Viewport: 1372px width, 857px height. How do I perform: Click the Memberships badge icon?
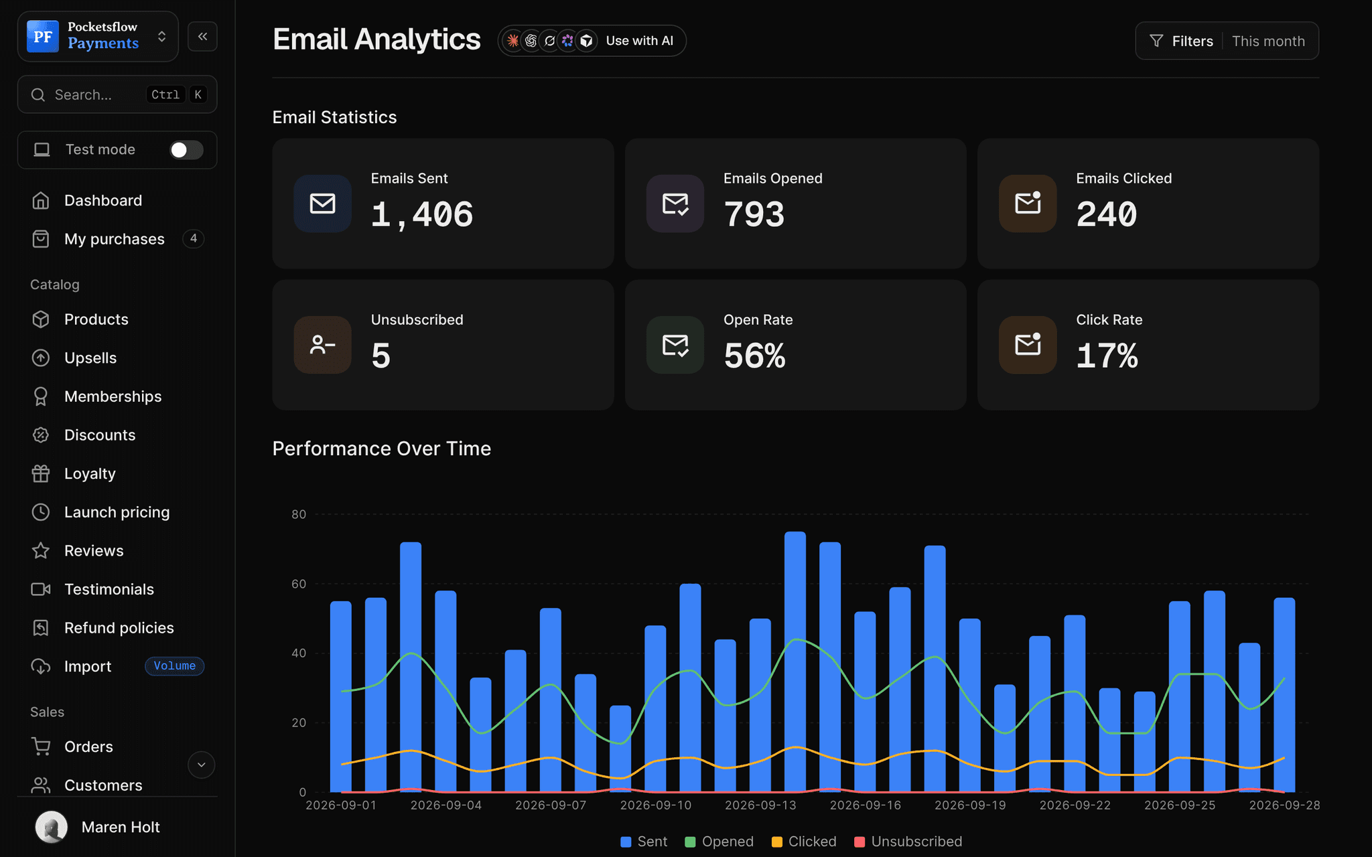(41, 396)
